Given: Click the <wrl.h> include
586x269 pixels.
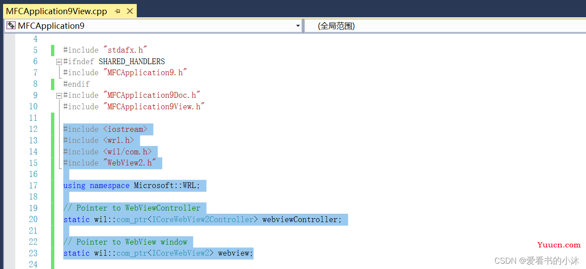Looking at the screenshot, I should click(119, 140).
